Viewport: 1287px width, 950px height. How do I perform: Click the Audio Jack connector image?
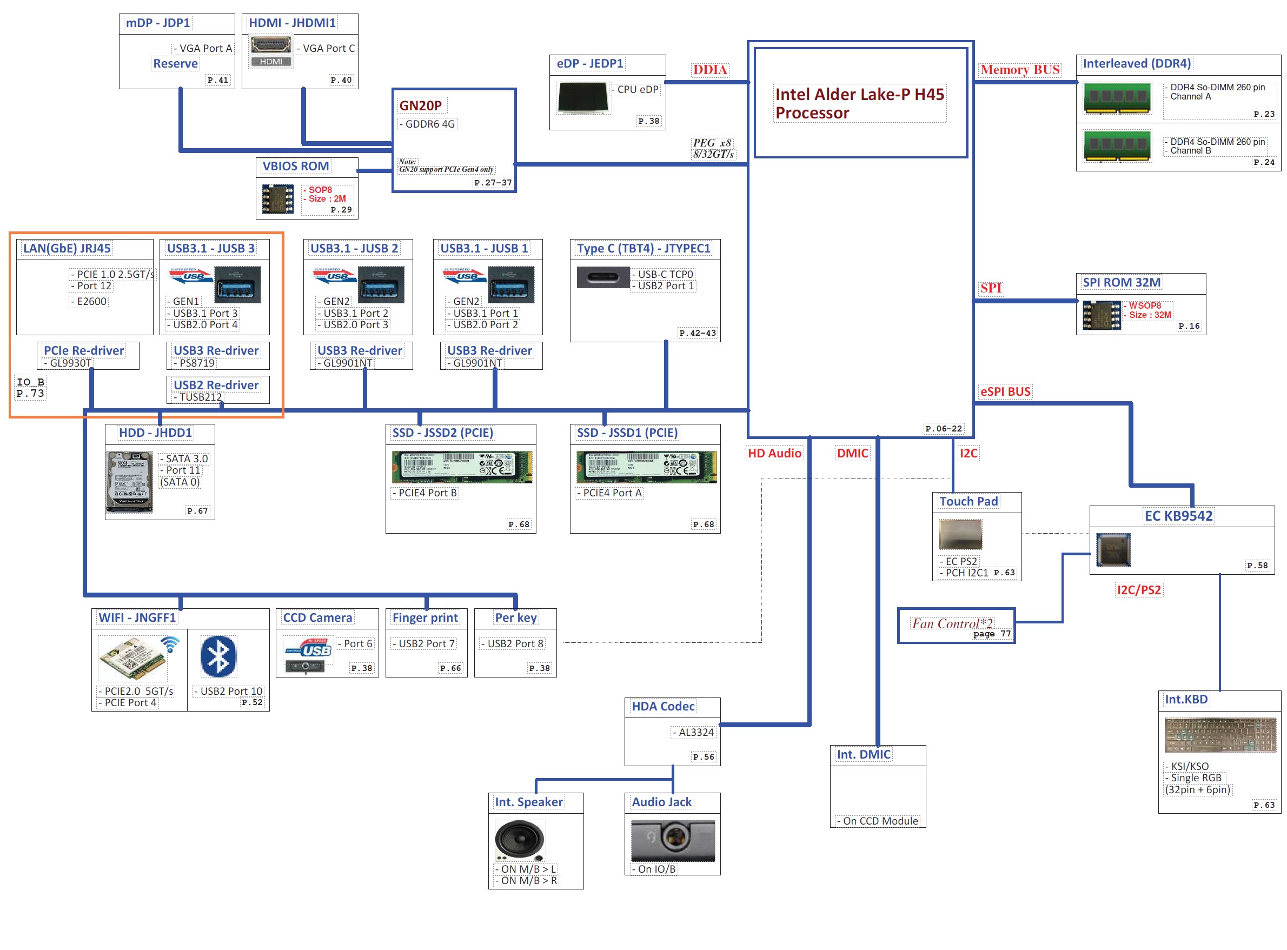click(x=673, y=841)
